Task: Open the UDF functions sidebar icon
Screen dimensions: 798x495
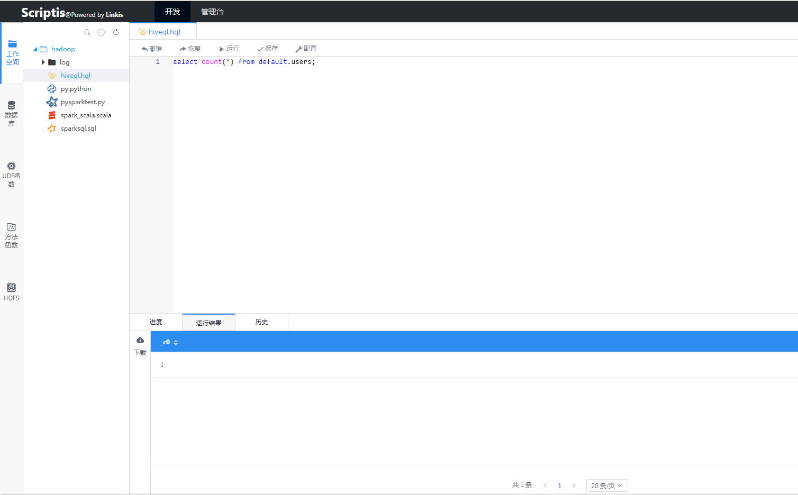Action: tap(11, 174)
